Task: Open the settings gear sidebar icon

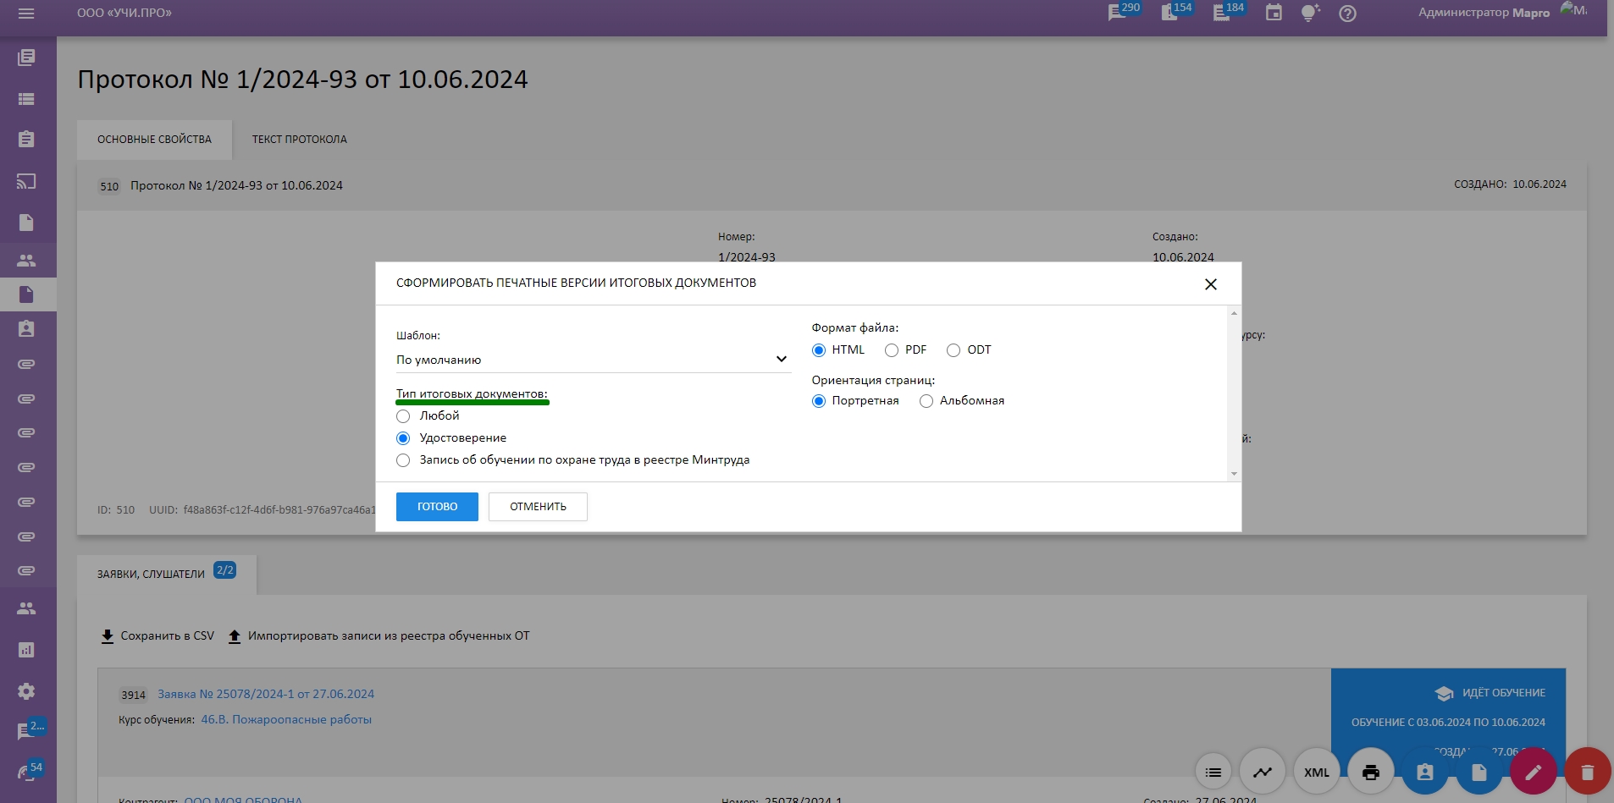Action: point(26,691)
